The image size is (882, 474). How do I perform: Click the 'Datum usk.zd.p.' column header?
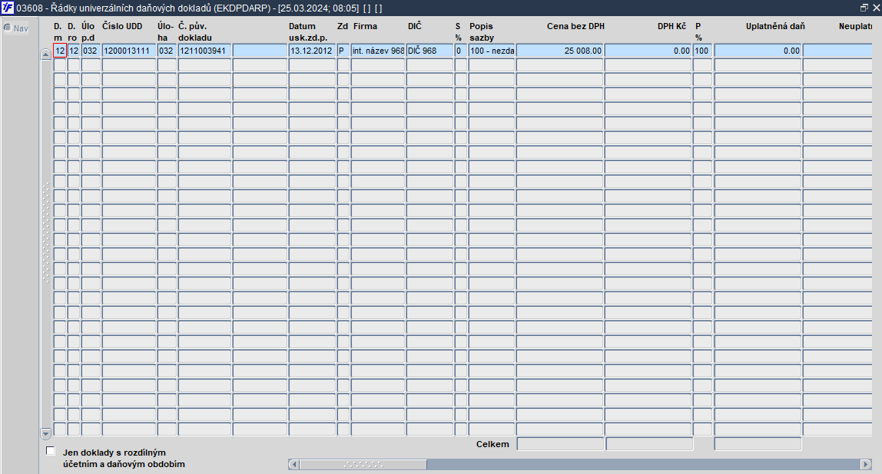point(307,32)
